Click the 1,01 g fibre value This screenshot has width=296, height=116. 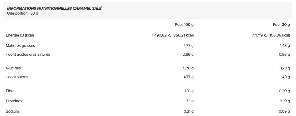coord(189,91)
